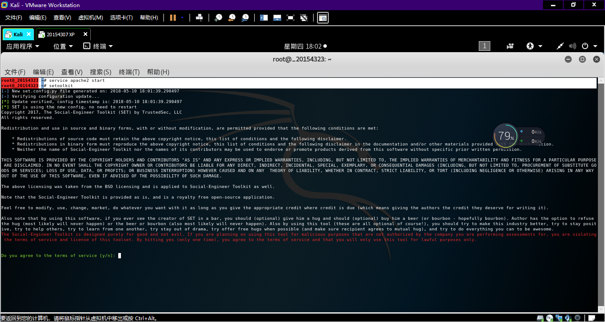Open the terminal's 搜索(S) menu
Viewport: 605px width, 322px height.
tap(101, 72)
